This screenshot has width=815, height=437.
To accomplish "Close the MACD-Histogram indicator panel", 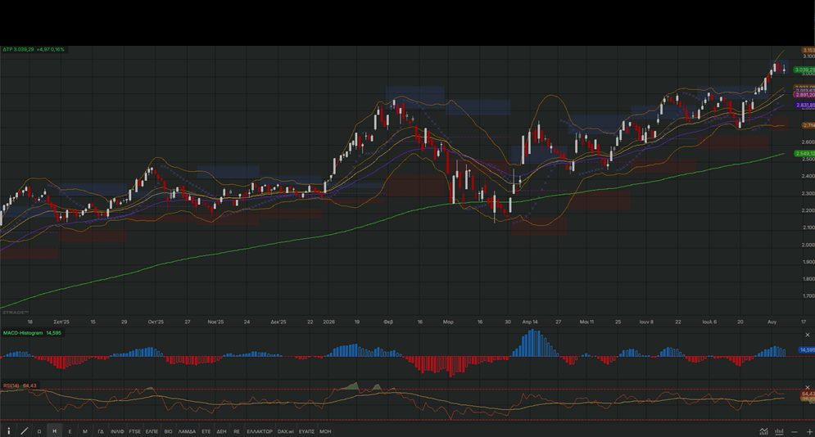I will 807,335.
